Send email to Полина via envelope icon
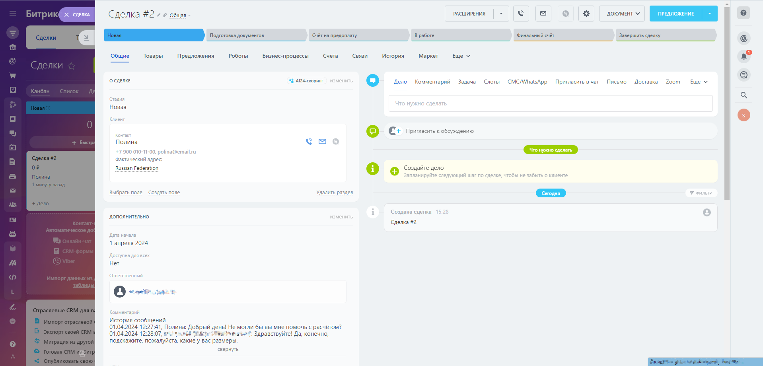Image resolution: width=763 pixels, height=366 pixels. pos(322,142)
